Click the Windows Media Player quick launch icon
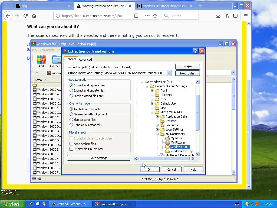The width and height of the screenshot is (277, 208). [x=44, y=204]
